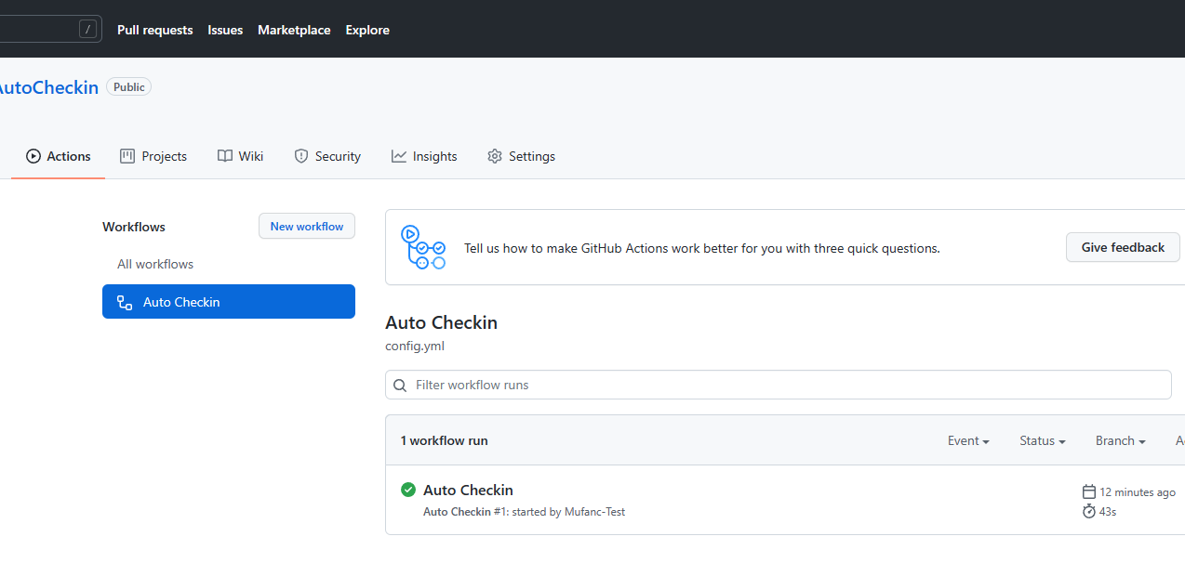Click the Security shield icon
The height and width of the screenshot is (576, 1185).
(x=301, y=156)
